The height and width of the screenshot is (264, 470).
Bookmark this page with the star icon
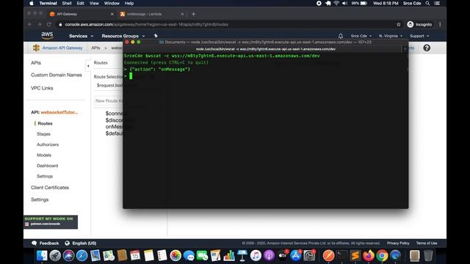pos(398,24)
